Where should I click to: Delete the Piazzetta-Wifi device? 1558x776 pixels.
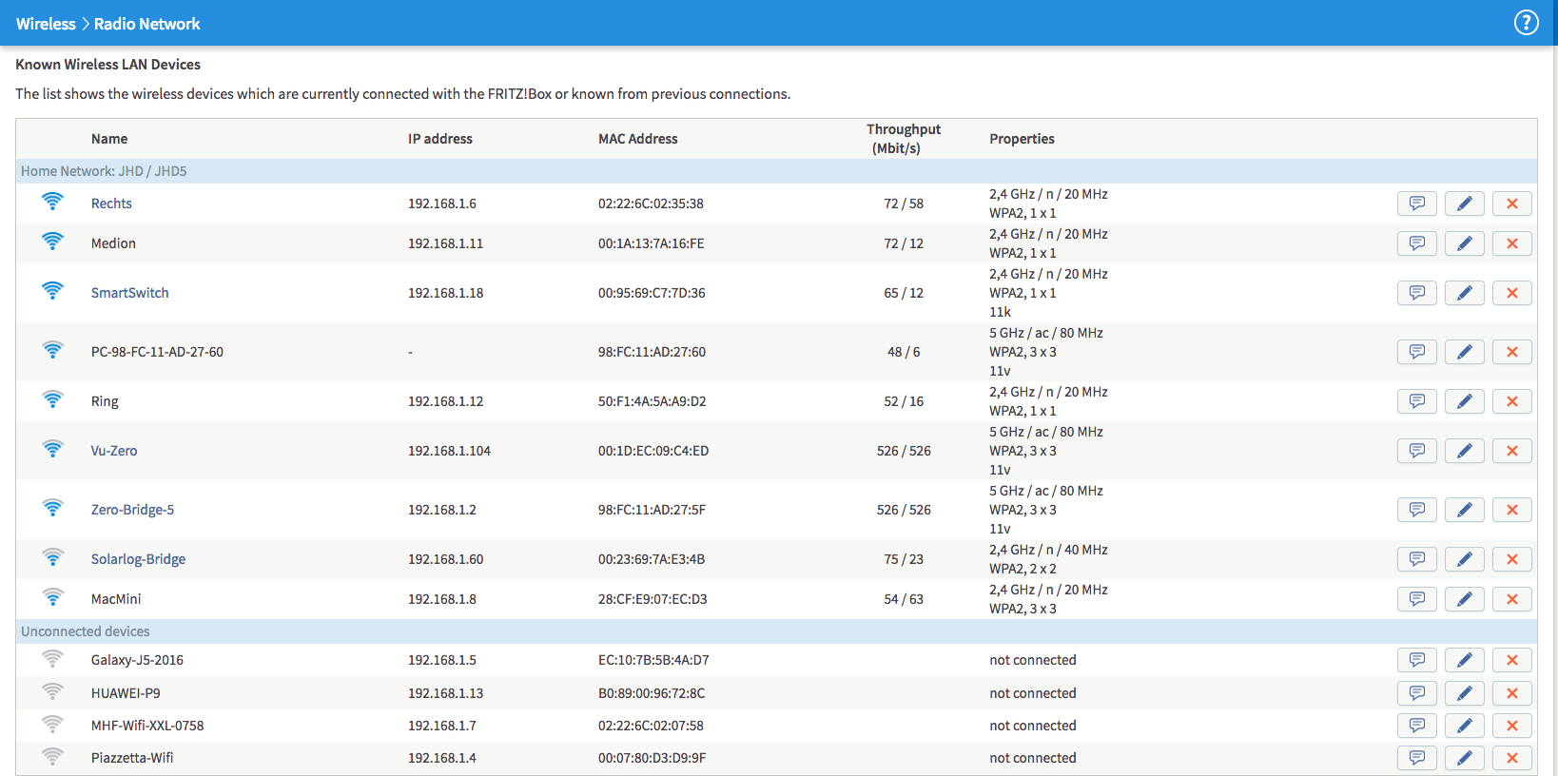tap(1511, 758)
